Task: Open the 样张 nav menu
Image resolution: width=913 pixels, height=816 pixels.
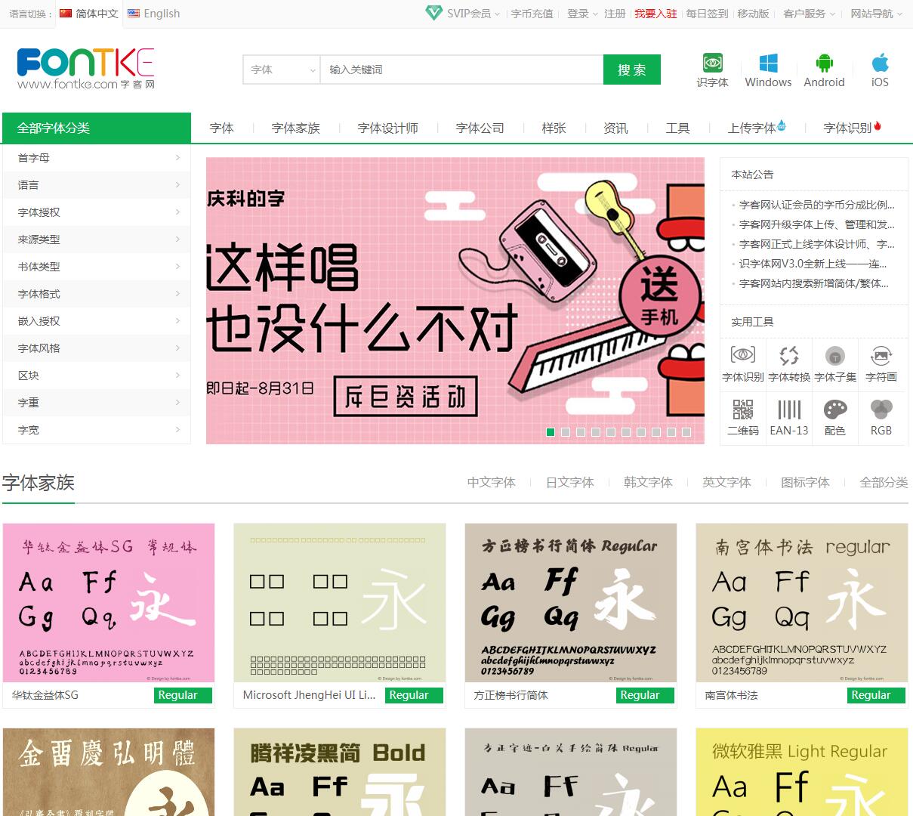Action: point(554,128)
